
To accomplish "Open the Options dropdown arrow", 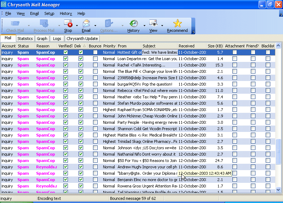I will click(122, 25).
